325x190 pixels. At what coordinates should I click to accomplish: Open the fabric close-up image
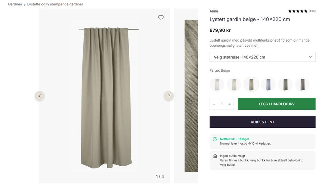(x=191, y=96)
